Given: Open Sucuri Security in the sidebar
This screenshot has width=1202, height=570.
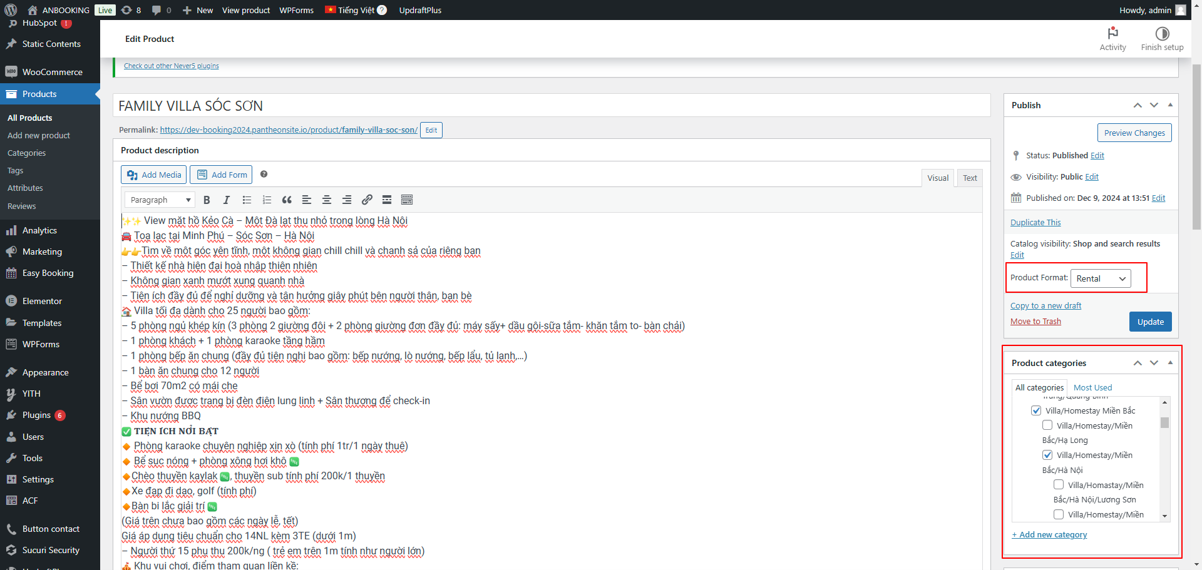Looking at the screenshot, I should click(x=50, y=550).
